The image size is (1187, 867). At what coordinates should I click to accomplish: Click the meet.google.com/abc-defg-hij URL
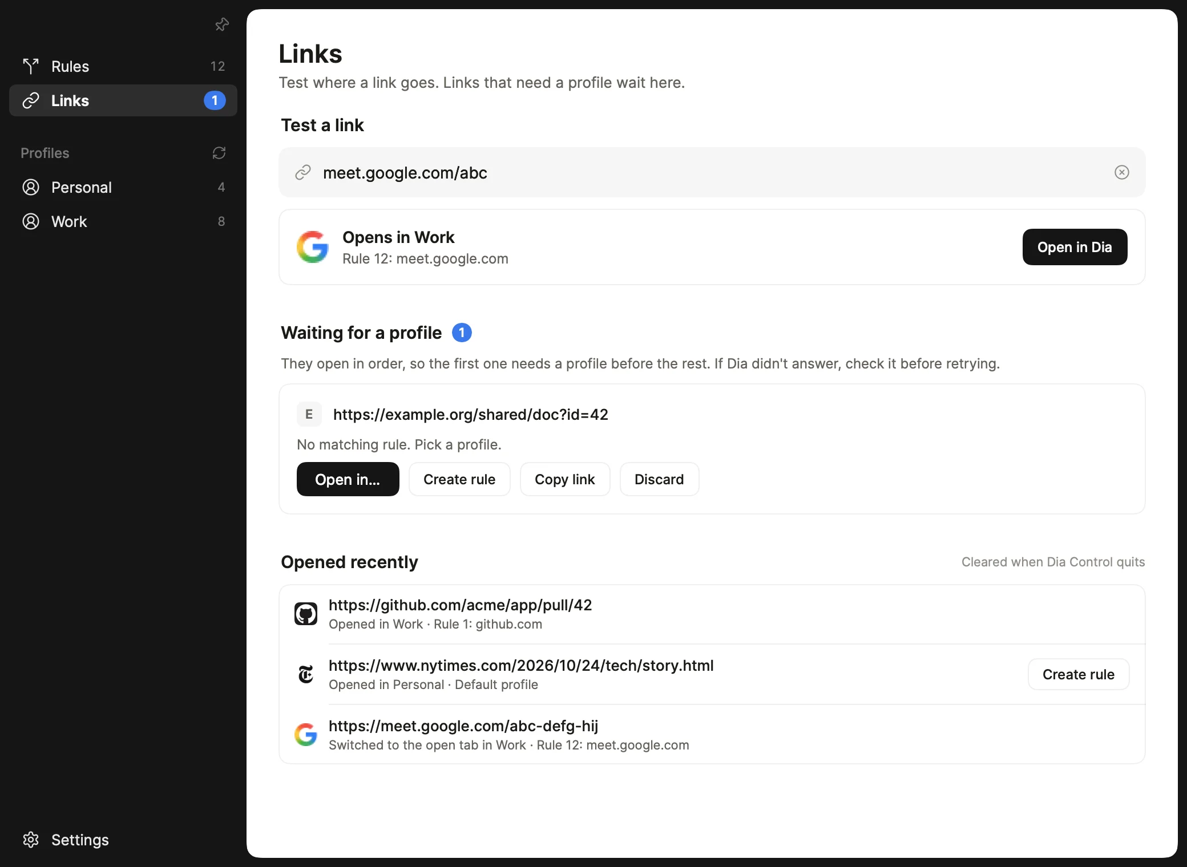[x=463, y=726]
